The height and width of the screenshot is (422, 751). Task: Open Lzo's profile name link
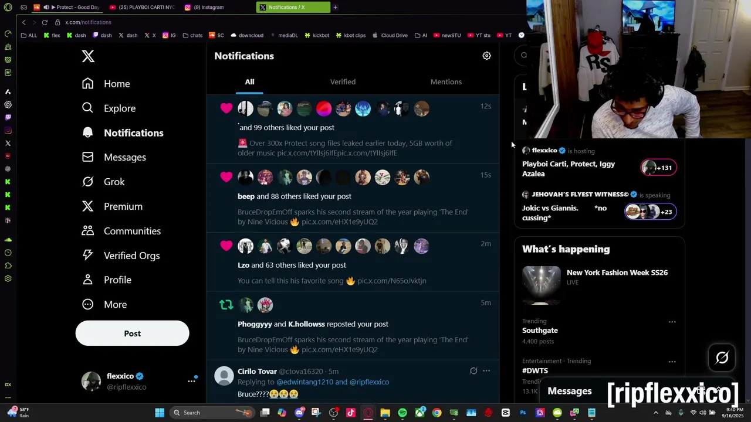243,265
